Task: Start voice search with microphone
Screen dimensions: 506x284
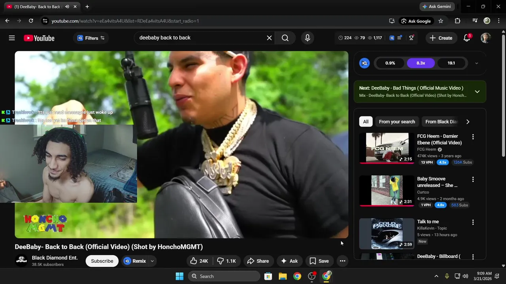Action: (308, 38)
